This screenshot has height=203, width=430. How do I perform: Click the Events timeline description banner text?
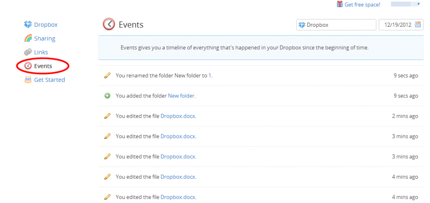(x=245, y=48)
